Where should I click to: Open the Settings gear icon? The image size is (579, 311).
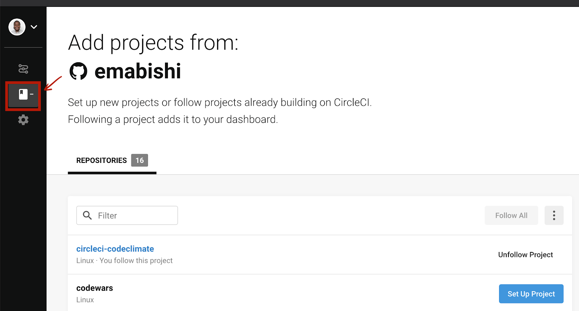(23, 120)
